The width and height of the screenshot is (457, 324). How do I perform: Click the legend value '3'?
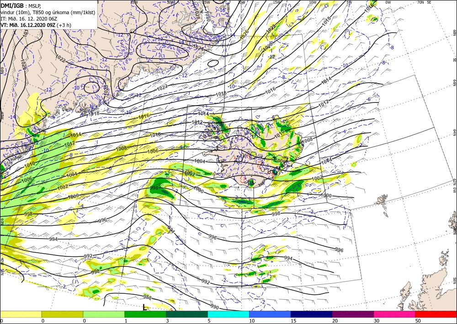[x=167, y=321]
